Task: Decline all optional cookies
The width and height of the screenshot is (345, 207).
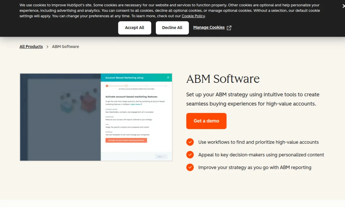Action: pos(172,28)
